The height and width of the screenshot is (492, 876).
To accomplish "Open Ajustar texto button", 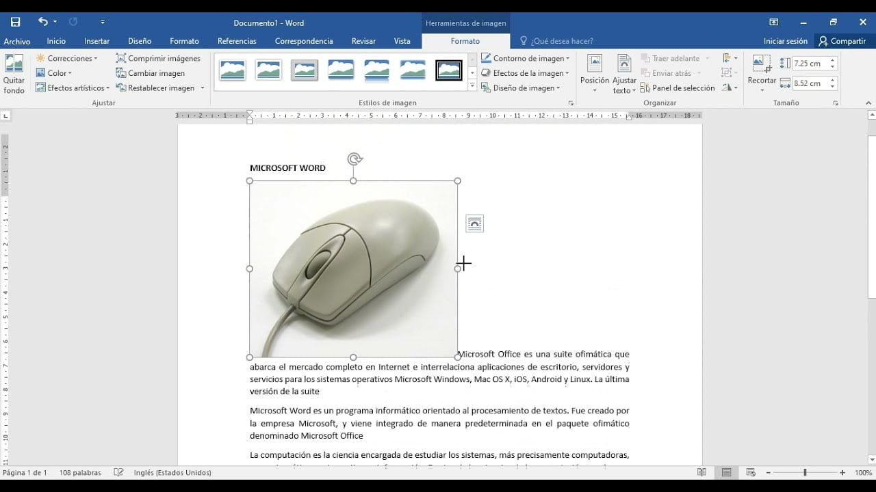I will coord(624,74).
